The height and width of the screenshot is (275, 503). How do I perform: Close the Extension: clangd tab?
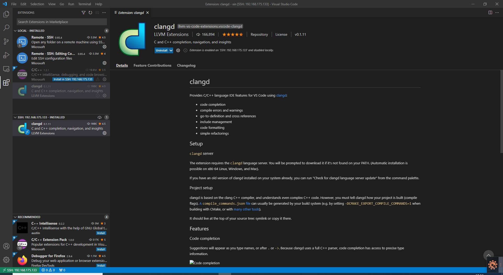click(x=147, y=13)
